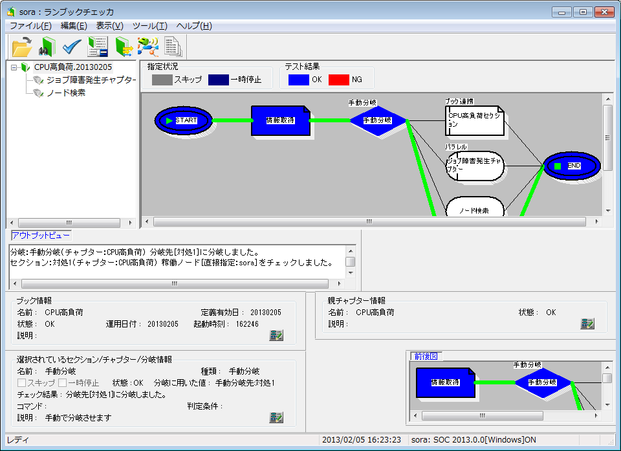The image size is (621, 451).
Task: Click the green book icon beside CPU高負荷.20130205
Action: pyautogui.click(x=26, y=67)
